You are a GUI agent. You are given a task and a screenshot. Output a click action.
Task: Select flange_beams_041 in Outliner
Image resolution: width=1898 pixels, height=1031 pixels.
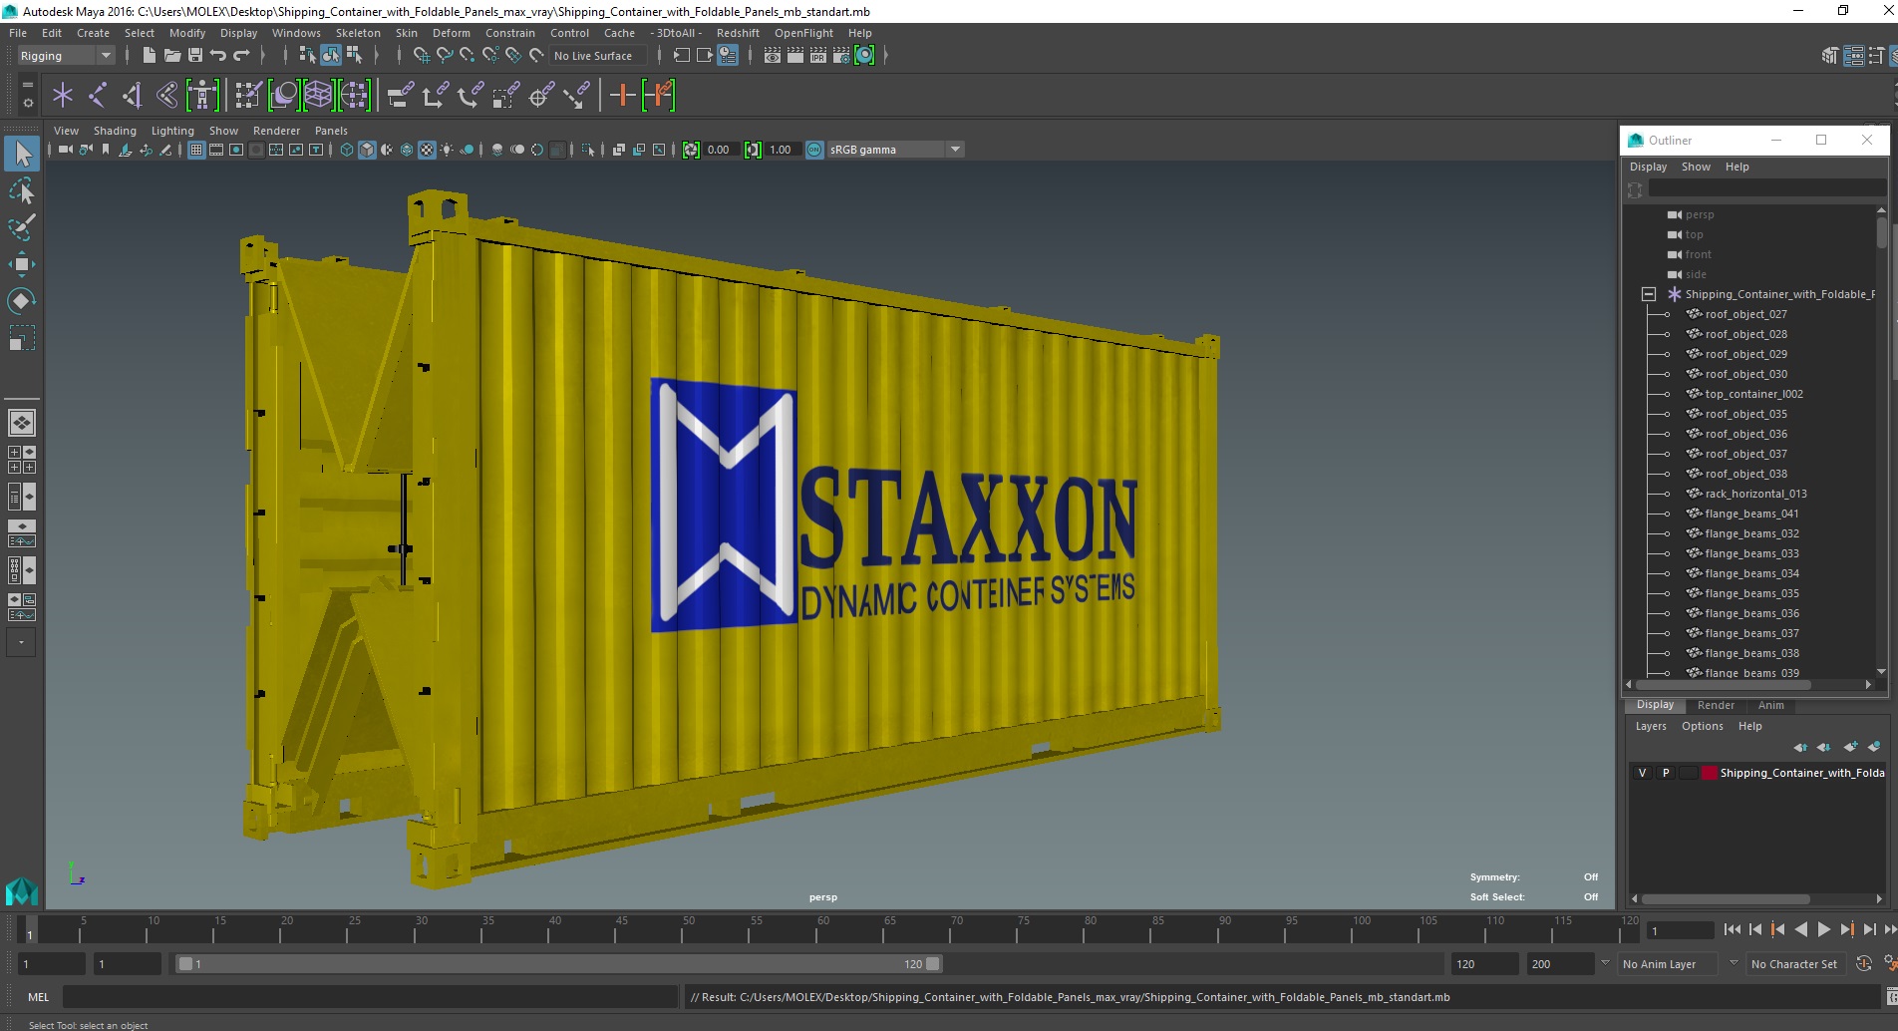click(1751, 514)
